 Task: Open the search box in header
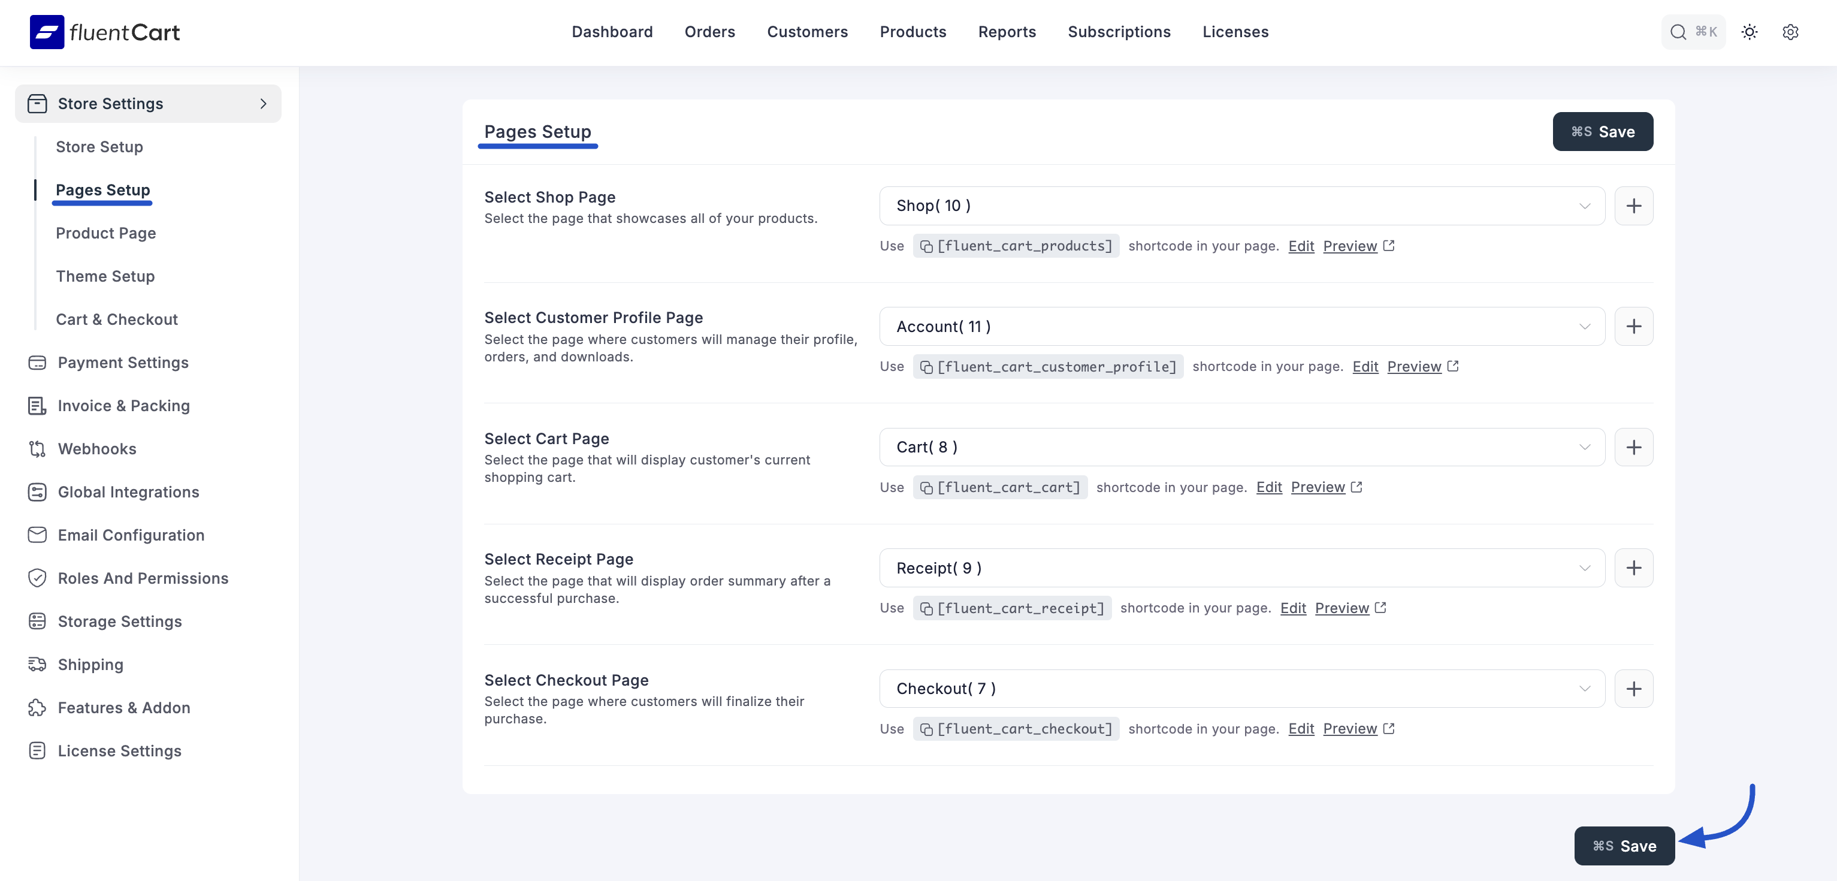1692,32
